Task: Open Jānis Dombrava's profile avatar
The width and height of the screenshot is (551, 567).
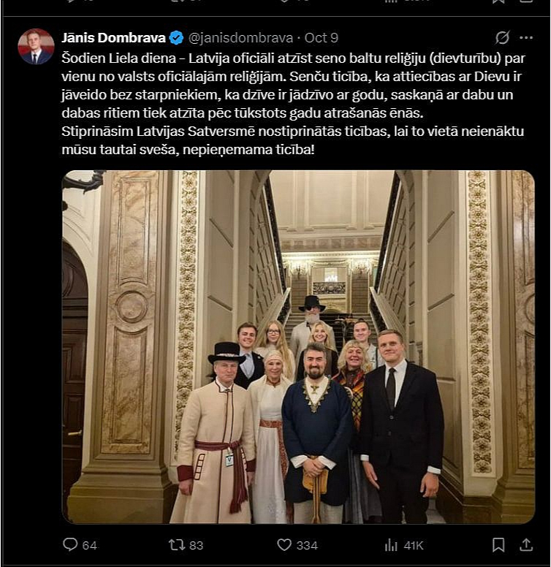Action: (36, 47)
